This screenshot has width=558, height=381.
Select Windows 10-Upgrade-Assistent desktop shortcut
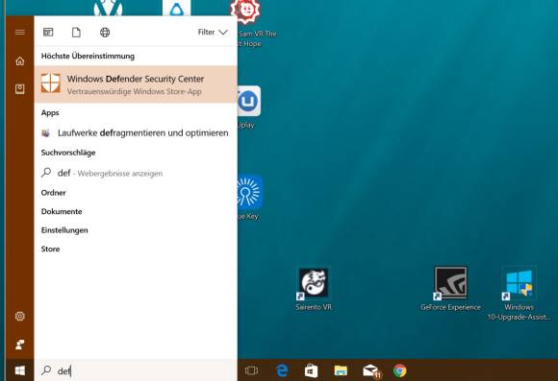[519, 294]
